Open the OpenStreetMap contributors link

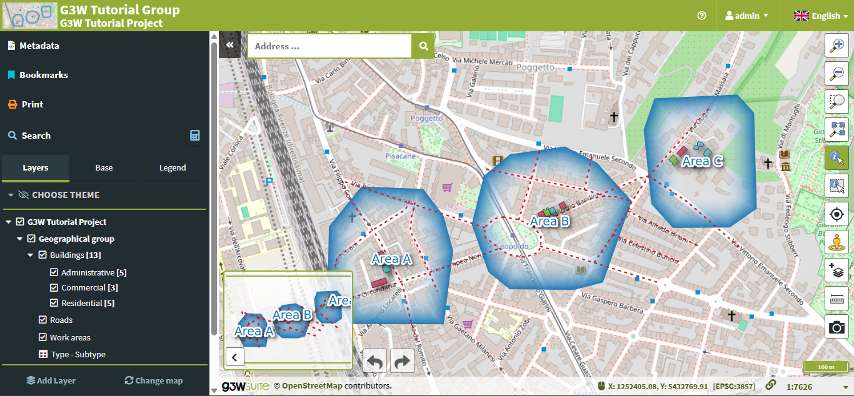point(312,385)
